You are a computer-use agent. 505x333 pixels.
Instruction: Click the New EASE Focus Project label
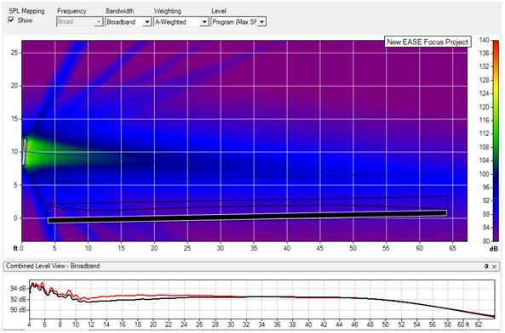[x=428, y=42]
